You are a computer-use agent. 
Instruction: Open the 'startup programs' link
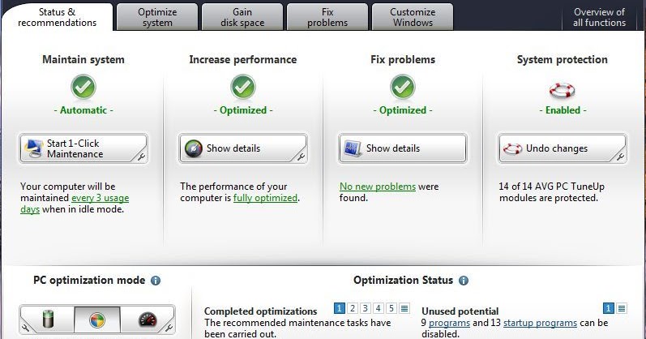point(540,323)
